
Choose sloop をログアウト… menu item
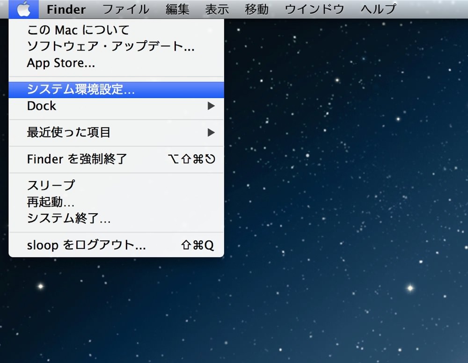(117, 245)
